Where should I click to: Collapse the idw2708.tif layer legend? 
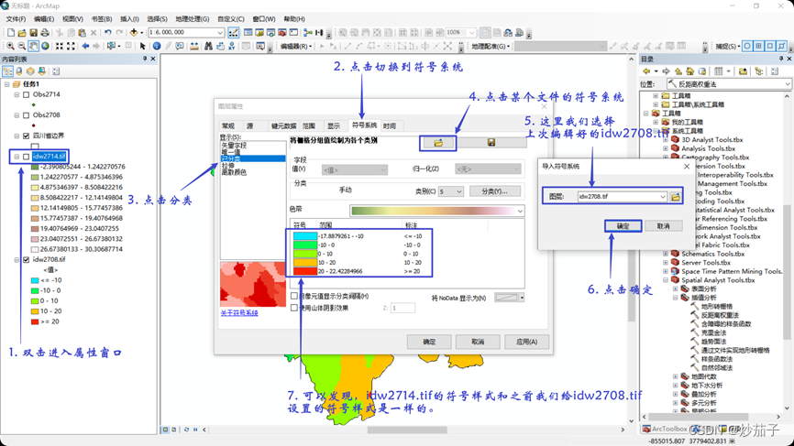[x=17, y=260]
